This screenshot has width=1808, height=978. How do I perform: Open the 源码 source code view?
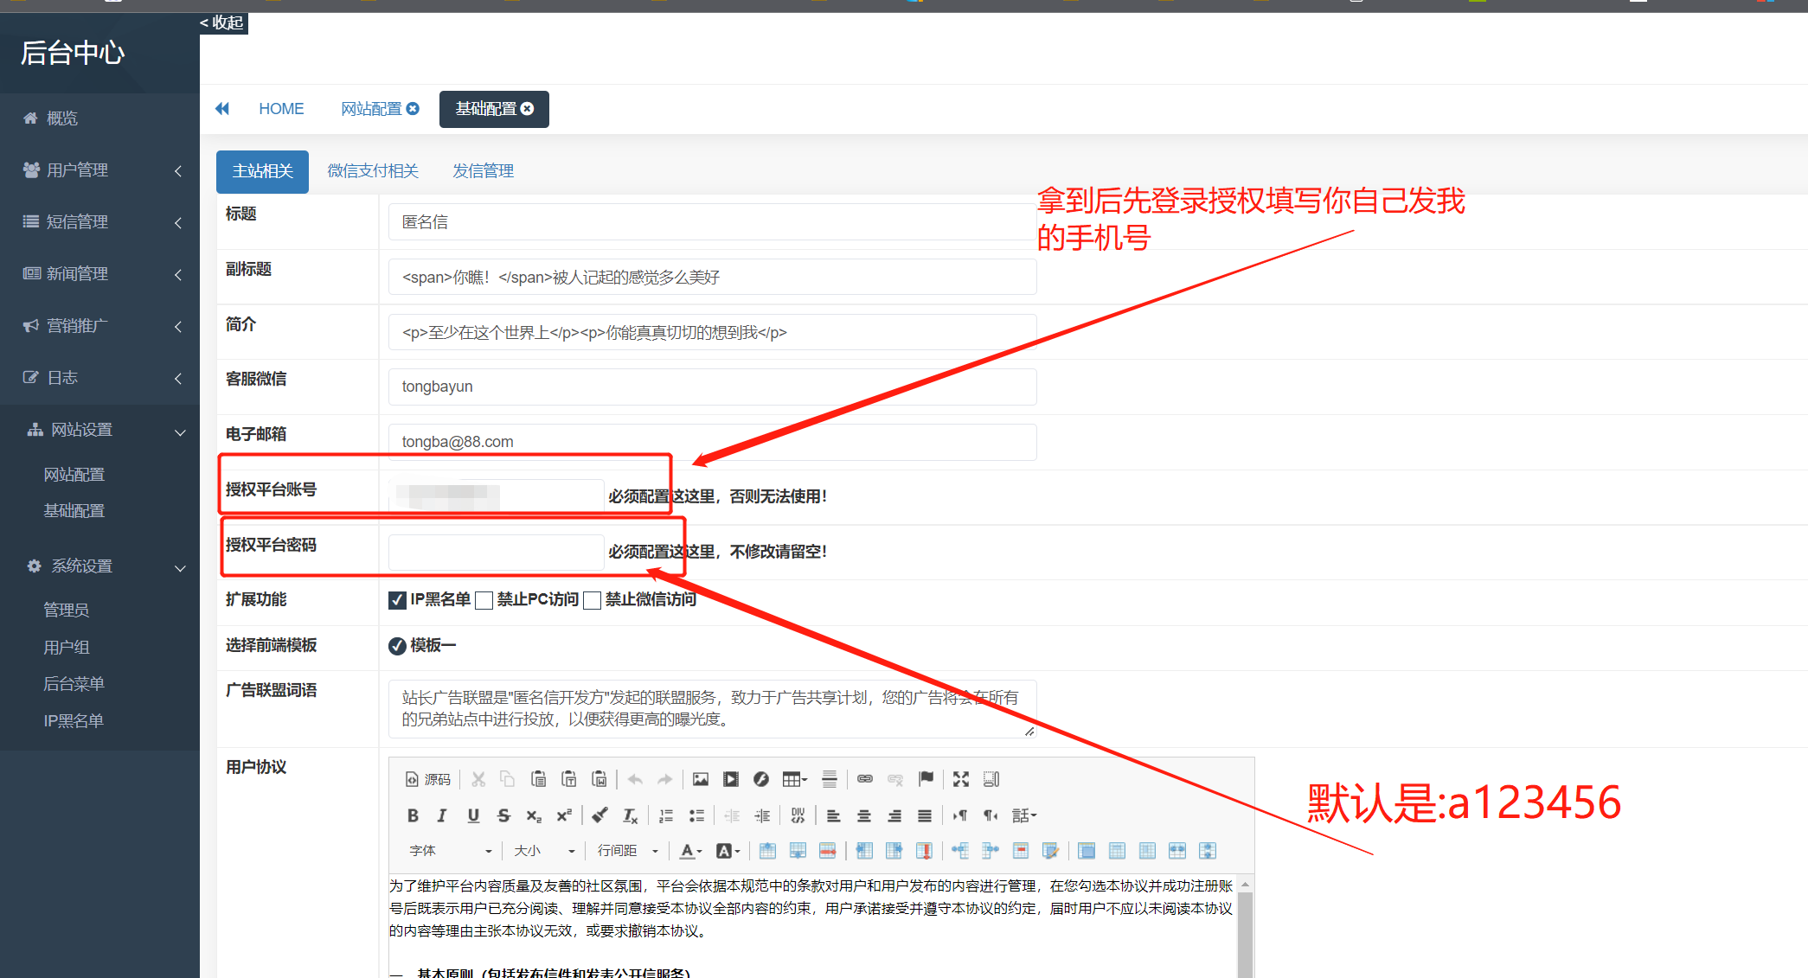pyautogui.click(x=428, y=778)
